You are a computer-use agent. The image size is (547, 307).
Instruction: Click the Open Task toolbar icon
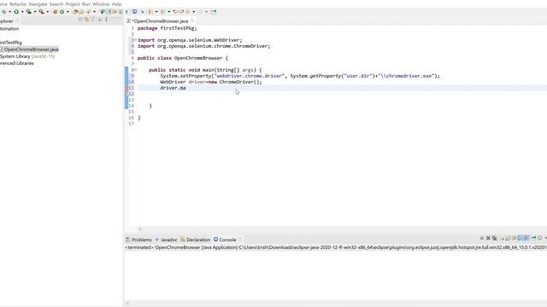[81, 12]
